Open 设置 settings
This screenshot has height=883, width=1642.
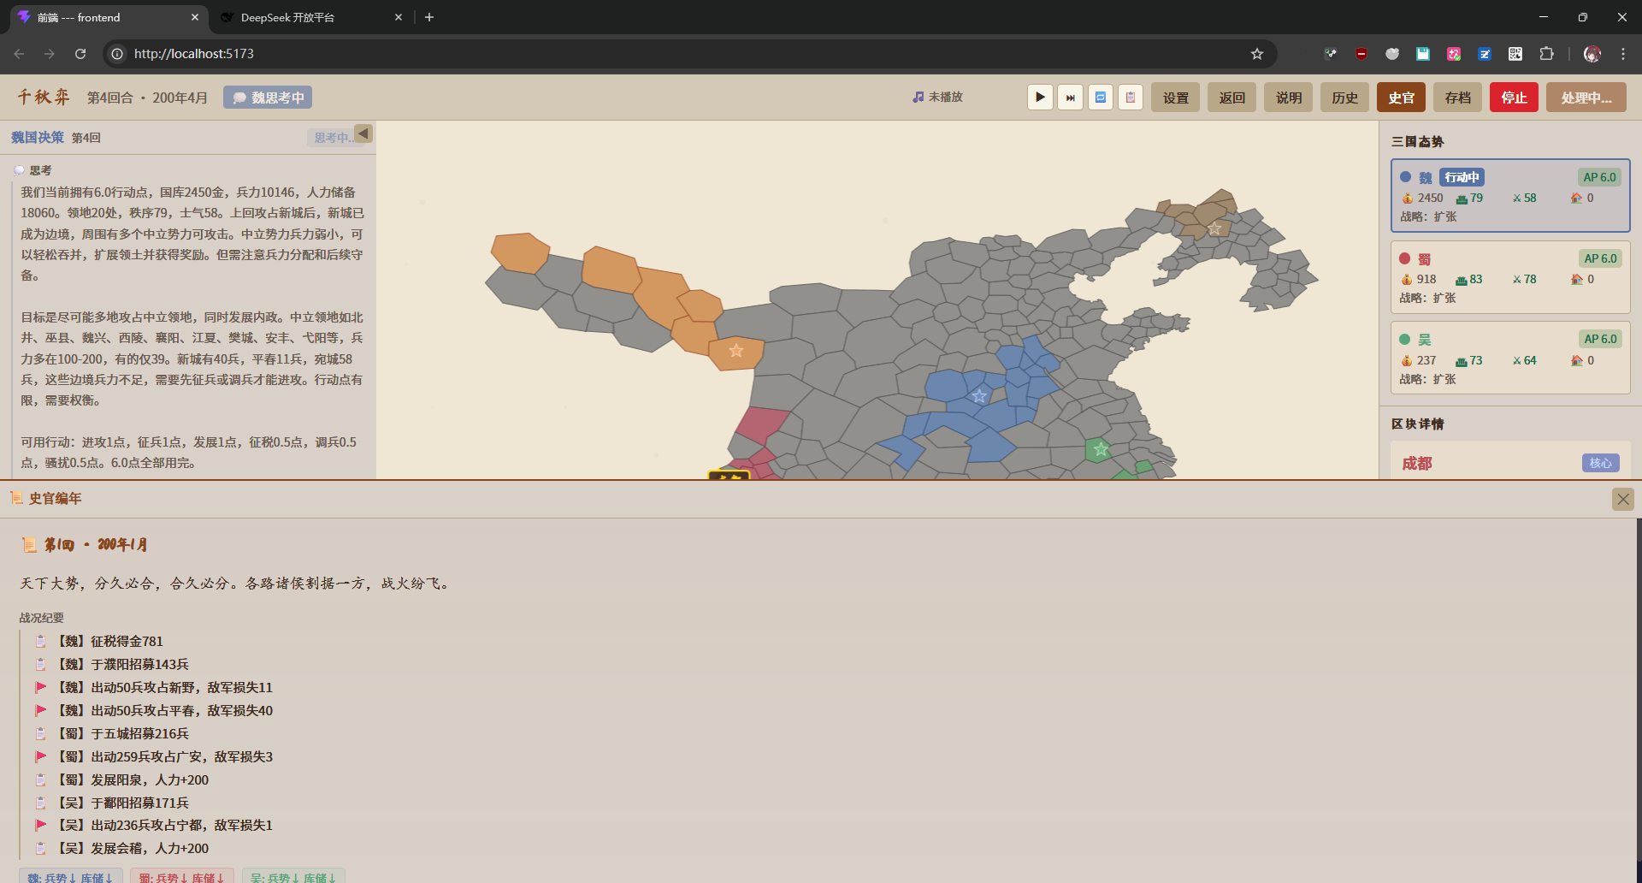tap(1175, 98)
